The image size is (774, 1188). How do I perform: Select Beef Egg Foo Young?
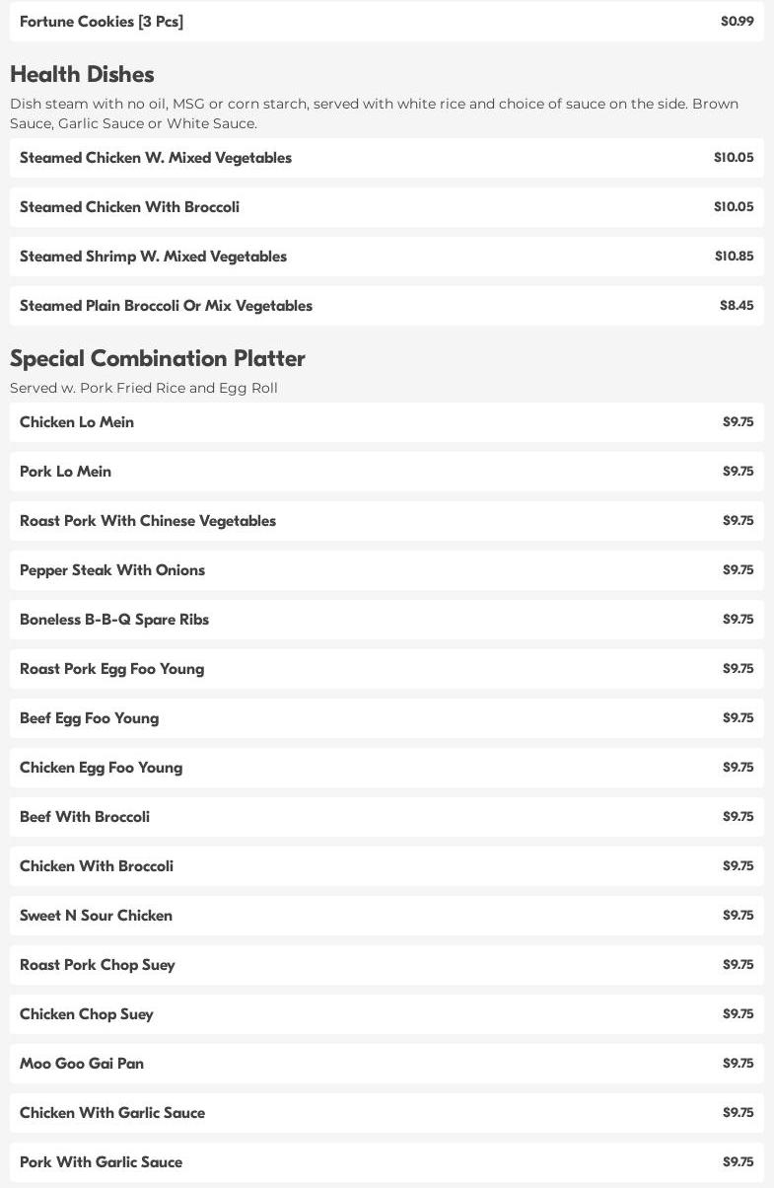(x=89, y=718)
